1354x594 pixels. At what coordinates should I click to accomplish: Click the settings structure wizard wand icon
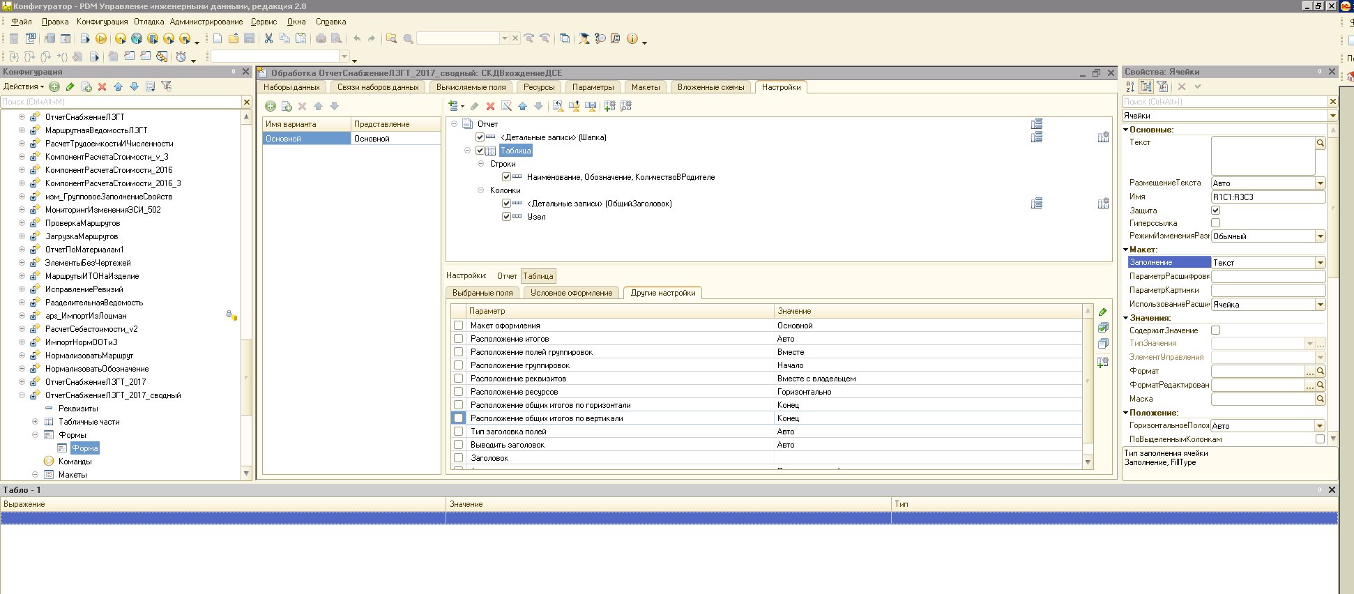coord(507,106)
